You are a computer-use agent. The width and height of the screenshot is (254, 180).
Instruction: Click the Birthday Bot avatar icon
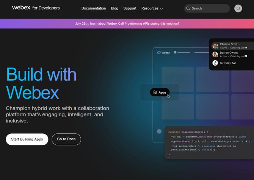[215, 63]
